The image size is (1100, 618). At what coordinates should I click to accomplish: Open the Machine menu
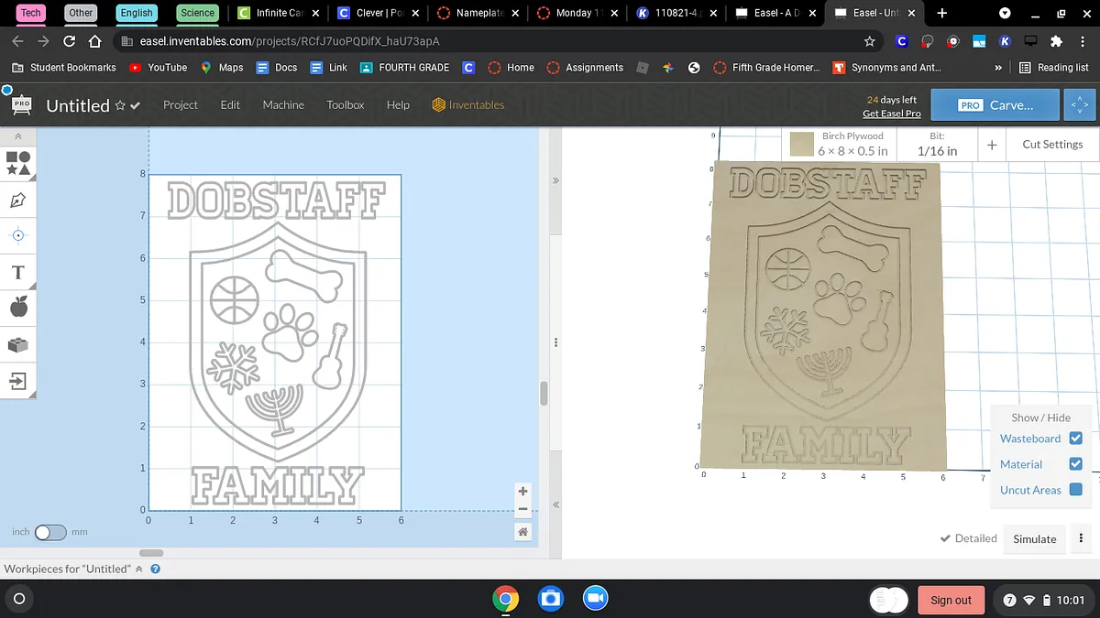283,105
